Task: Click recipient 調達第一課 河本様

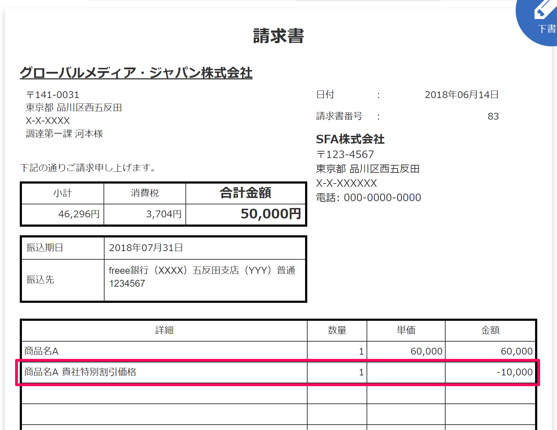Action: [64, 134]
